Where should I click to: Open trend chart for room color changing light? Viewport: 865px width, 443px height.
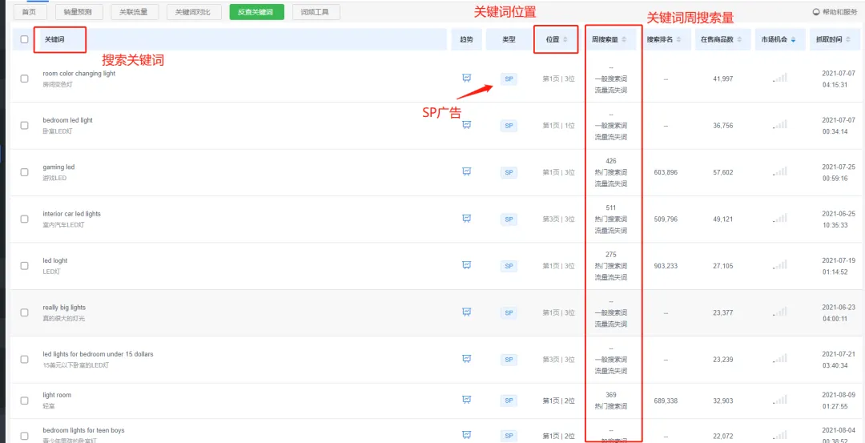pos(466,79)
